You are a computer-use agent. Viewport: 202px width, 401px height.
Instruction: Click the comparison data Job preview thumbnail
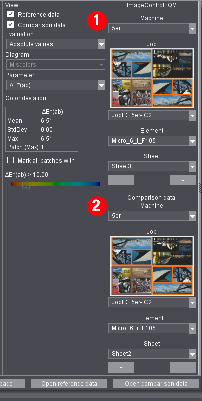pos(152,266)
